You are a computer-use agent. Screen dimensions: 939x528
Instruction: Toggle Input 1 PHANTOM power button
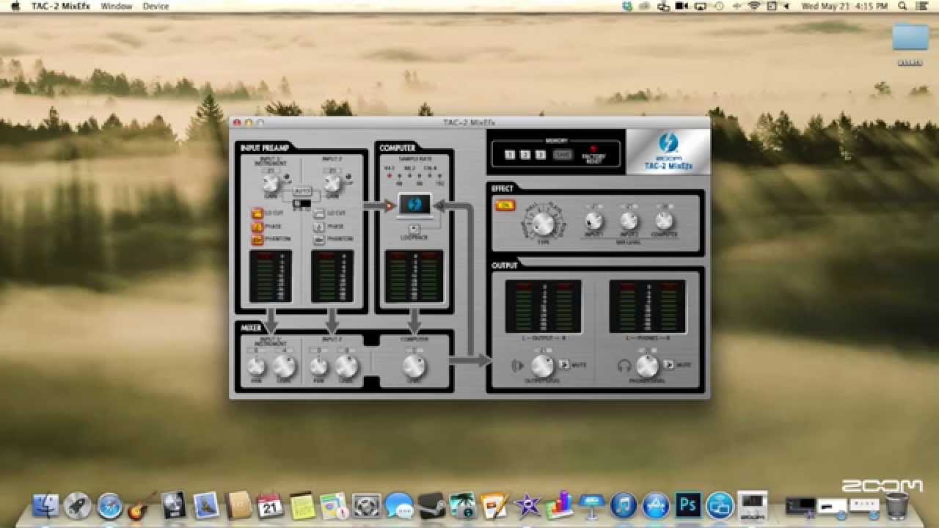click(x=257, y=239)
